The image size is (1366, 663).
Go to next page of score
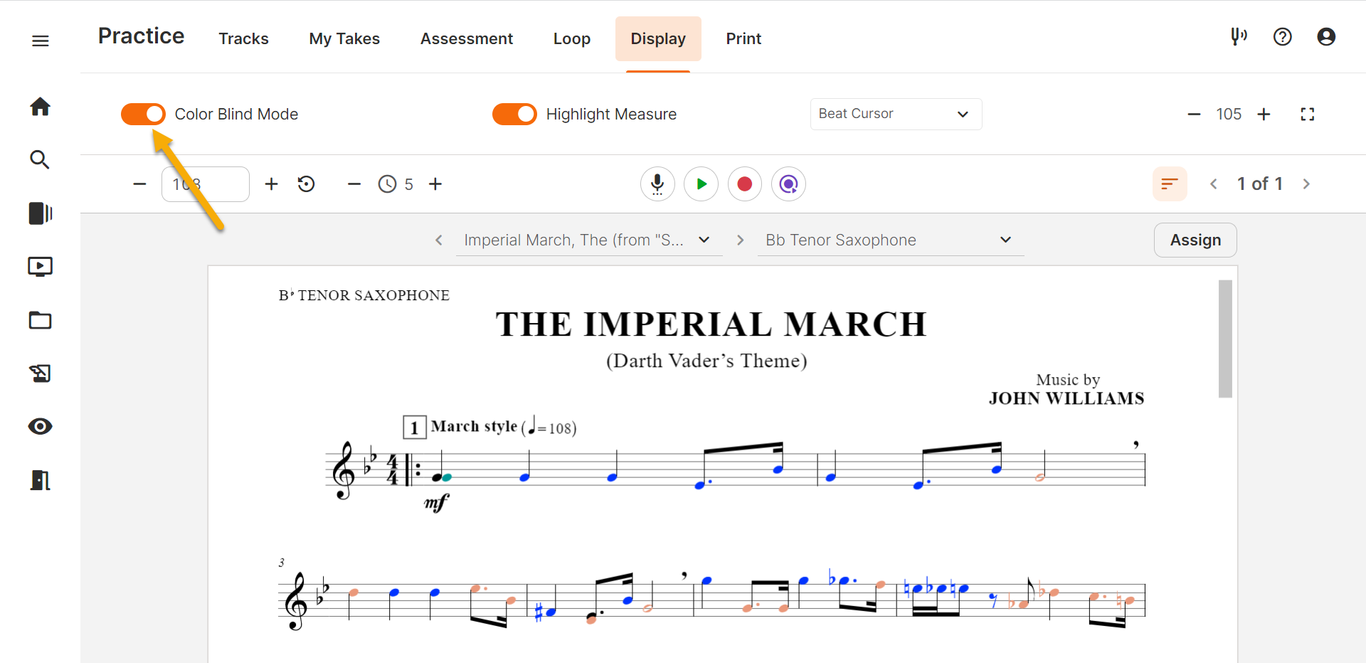[1306, 184]
